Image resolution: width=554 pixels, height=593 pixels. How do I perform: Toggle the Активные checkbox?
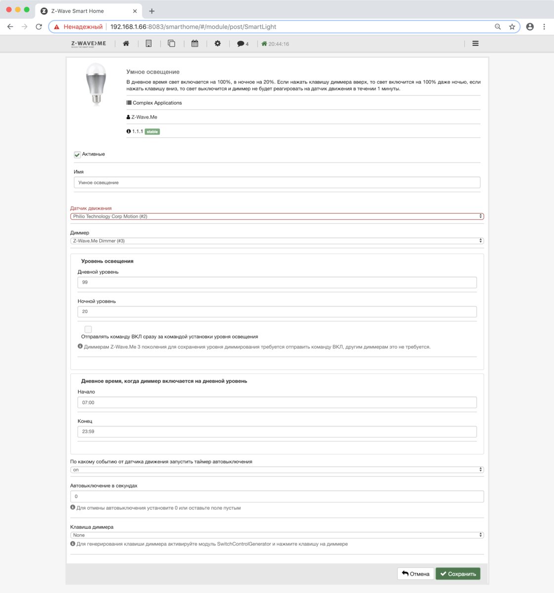click(77, 155)
